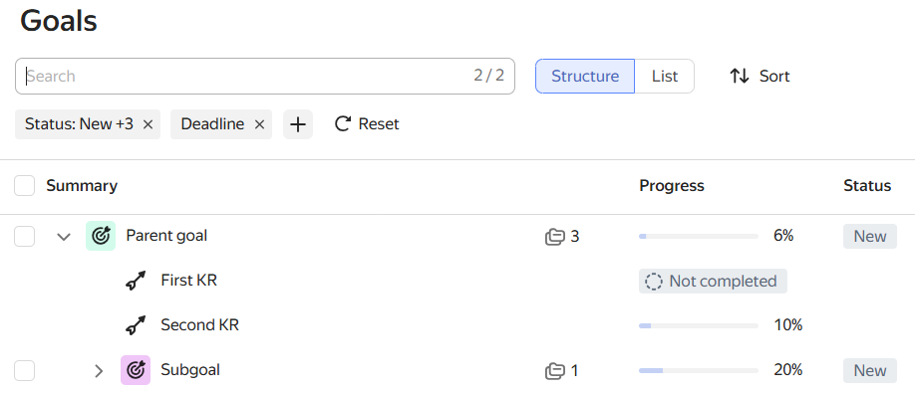Click the Sort arrows icon
The width and height of the screenshot is (915, 396).
740,76
